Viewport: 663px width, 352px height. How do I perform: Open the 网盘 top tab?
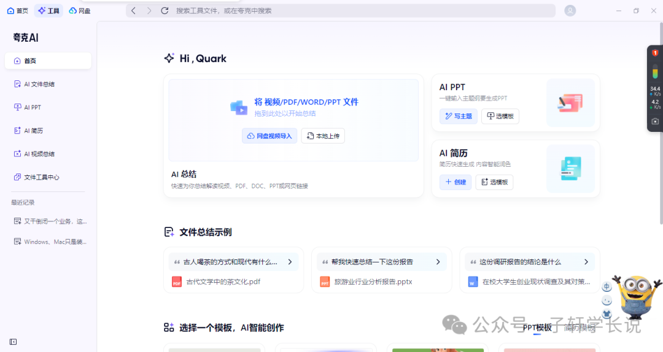(x=79, y=10)
